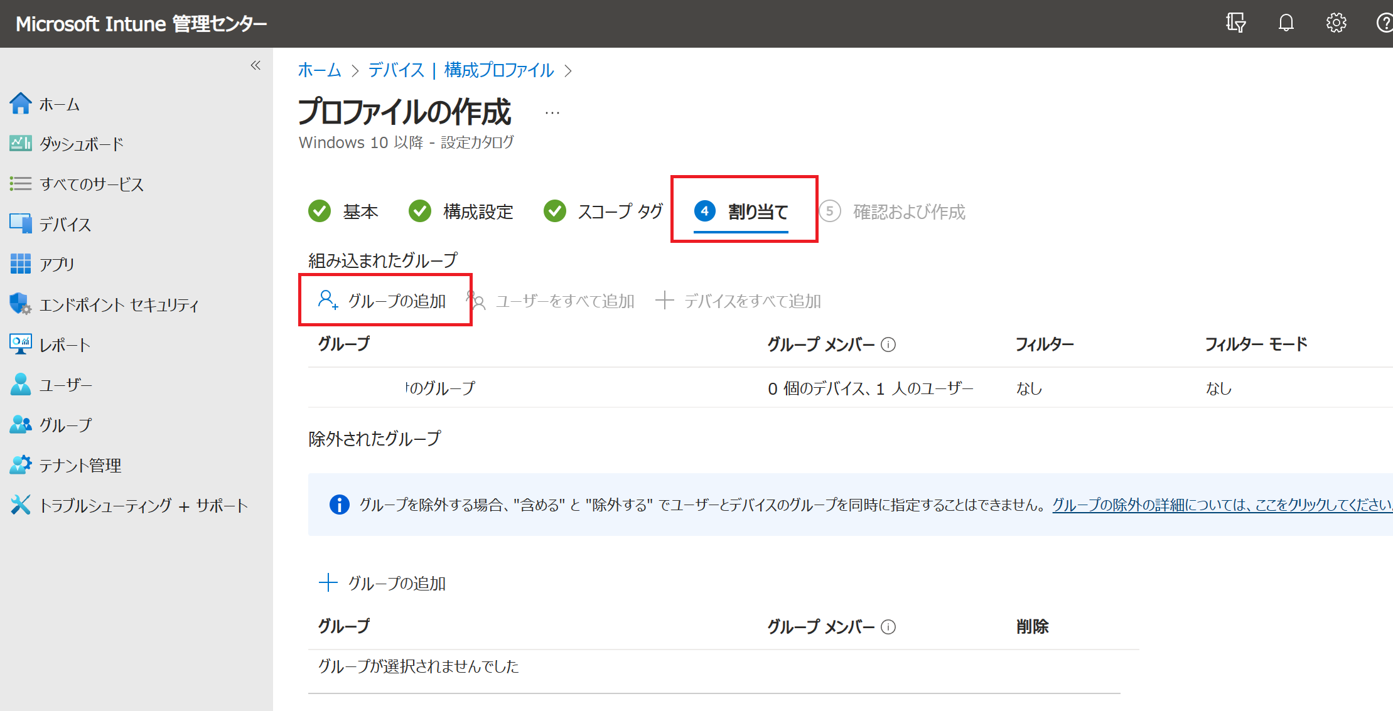The image size is (1393, 711).
Task: Click breadcrumb chevron after 構成プロファイル
Action: 568,71
